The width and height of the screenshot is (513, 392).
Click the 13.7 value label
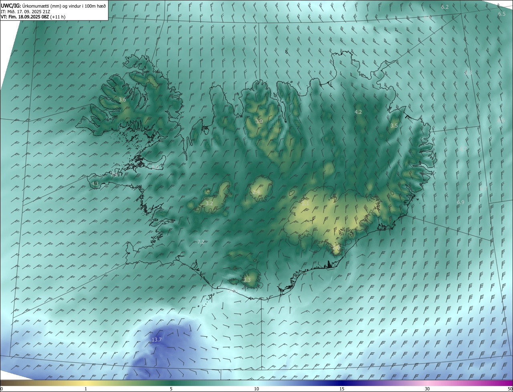click(157, 339)
